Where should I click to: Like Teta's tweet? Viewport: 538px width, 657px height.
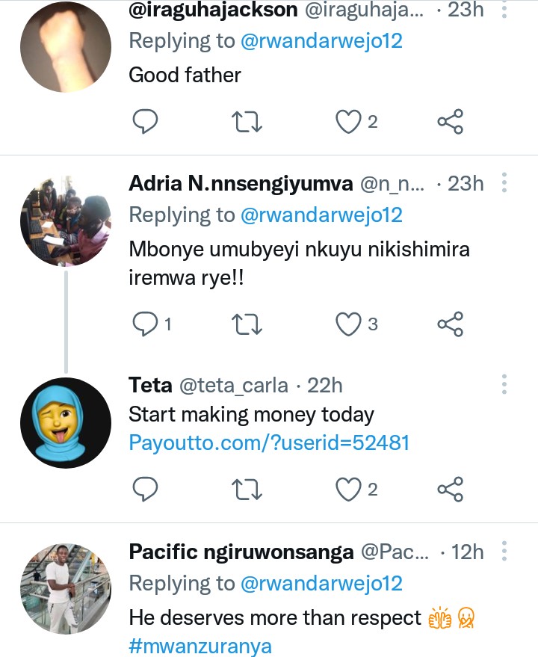coord(348,490)
